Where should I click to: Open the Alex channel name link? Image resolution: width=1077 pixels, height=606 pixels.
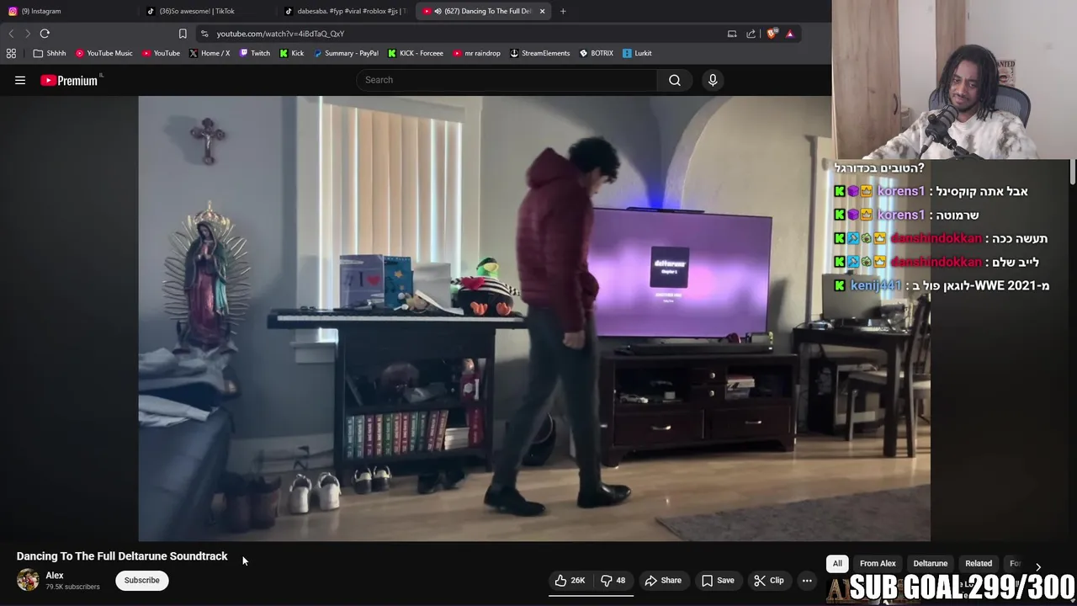click(x=55, y=575)
